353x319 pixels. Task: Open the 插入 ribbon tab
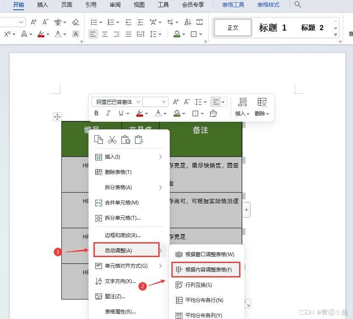(x=43, y=5)
